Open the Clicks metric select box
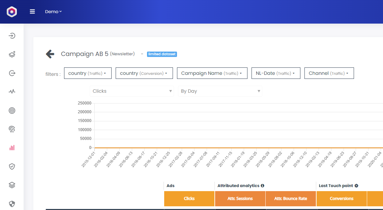The width and height of the screenshot is (383, 210). point(131,91)
